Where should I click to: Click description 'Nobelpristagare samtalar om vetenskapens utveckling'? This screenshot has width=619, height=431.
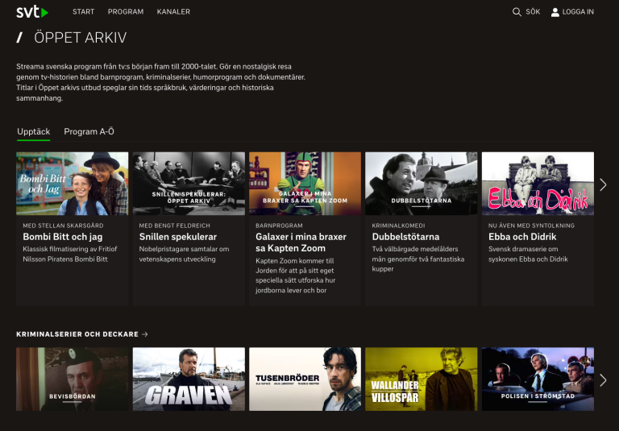tap(184, 255)
